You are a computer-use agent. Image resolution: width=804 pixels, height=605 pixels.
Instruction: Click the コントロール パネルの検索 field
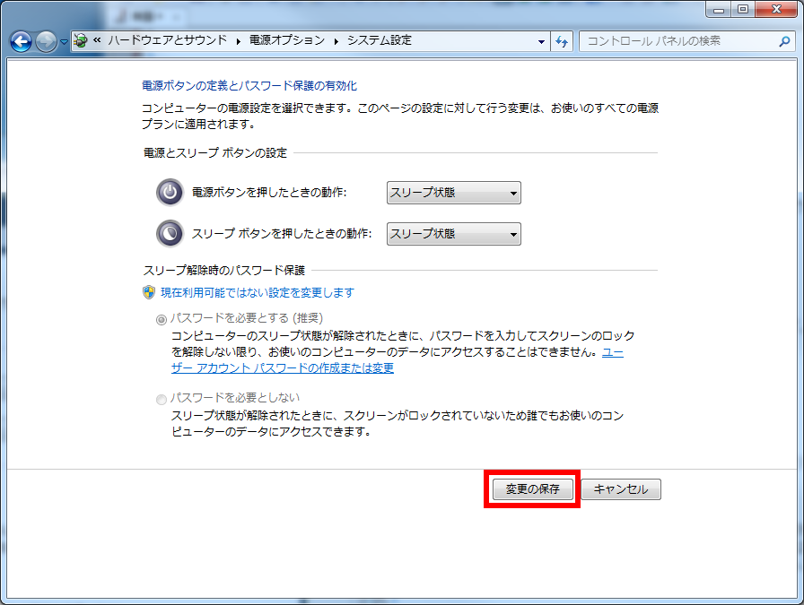(x=677, y=41)
